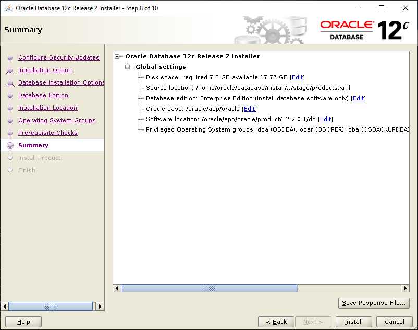Open Help for the installer

pyautogui.click(x=23, y=322)
